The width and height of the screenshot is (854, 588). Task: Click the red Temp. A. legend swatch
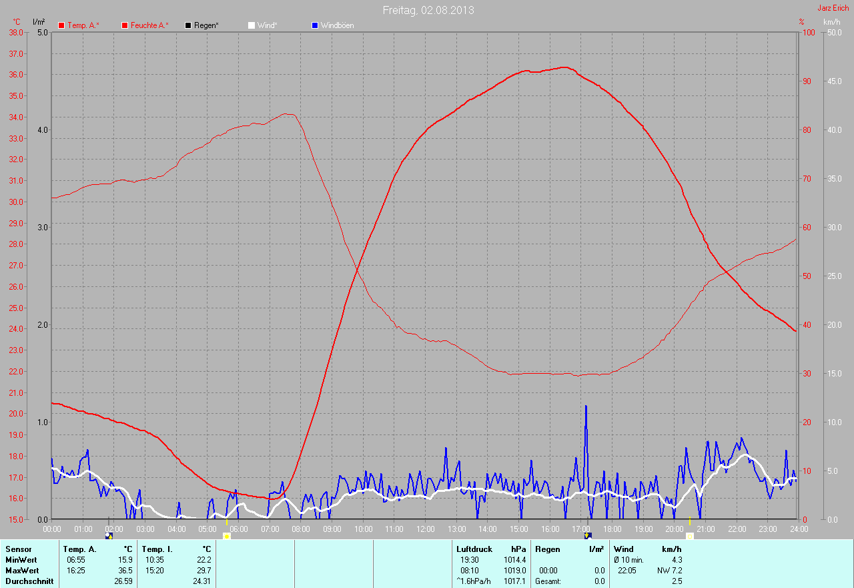[x=62, y=25]
